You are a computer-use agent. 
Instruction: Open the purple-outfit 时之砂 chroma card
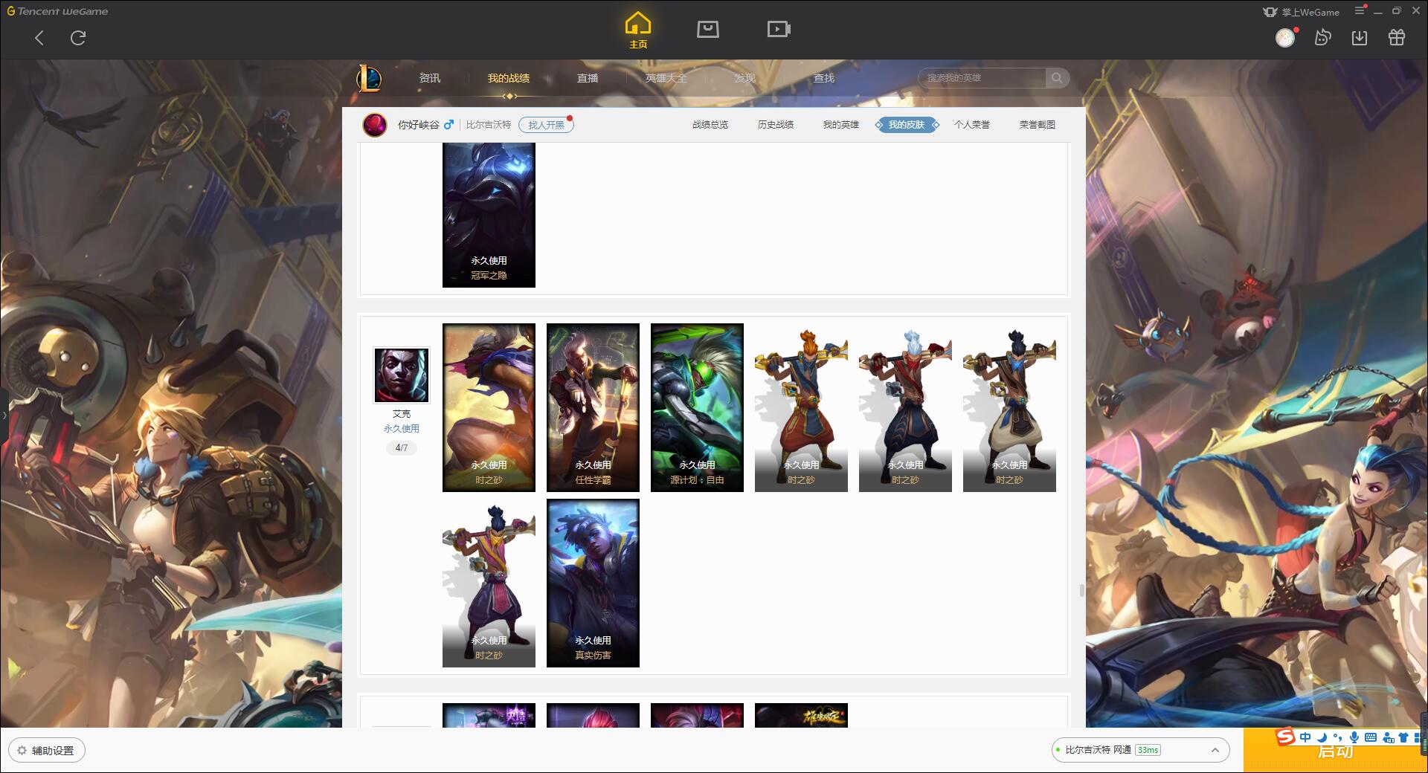pos(489,583)
